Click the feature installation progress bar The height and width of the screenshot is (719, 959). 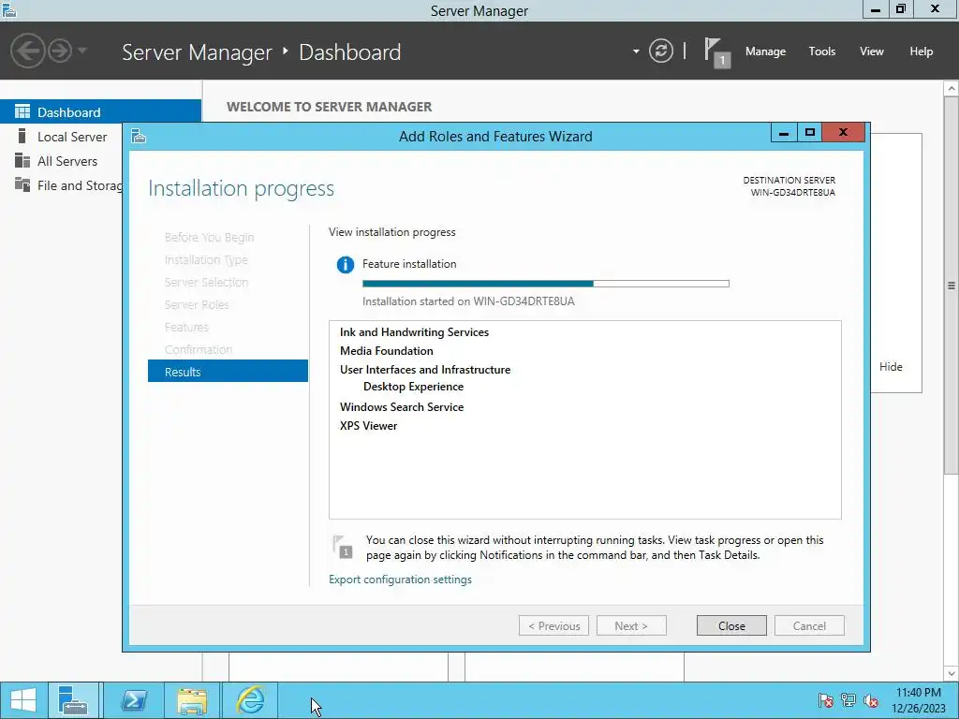click(546, 284)
